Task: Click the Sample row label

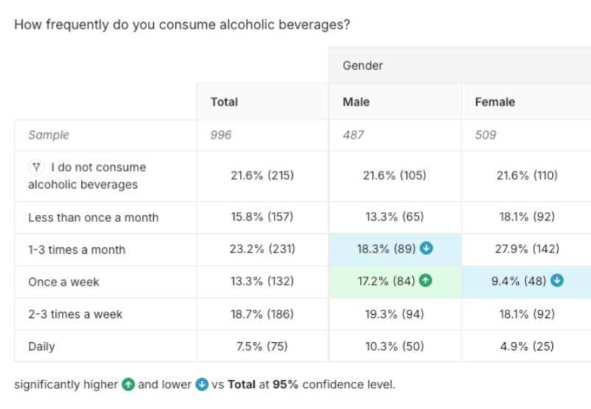Action: click(49, 135)
